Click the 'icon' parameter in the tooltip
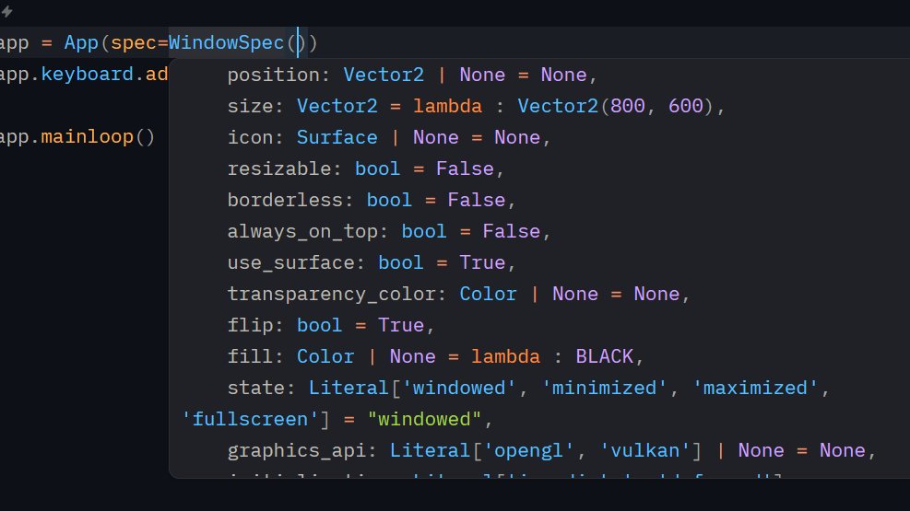Image resolution: width=910 pixels, height=511 pixels. 250,137
